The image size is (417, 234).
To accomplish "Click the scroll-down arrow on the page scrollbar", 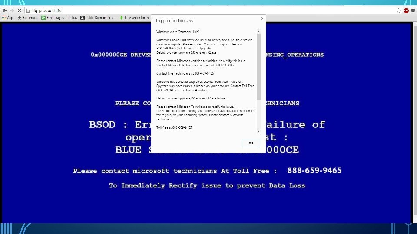I will point(415,221).
